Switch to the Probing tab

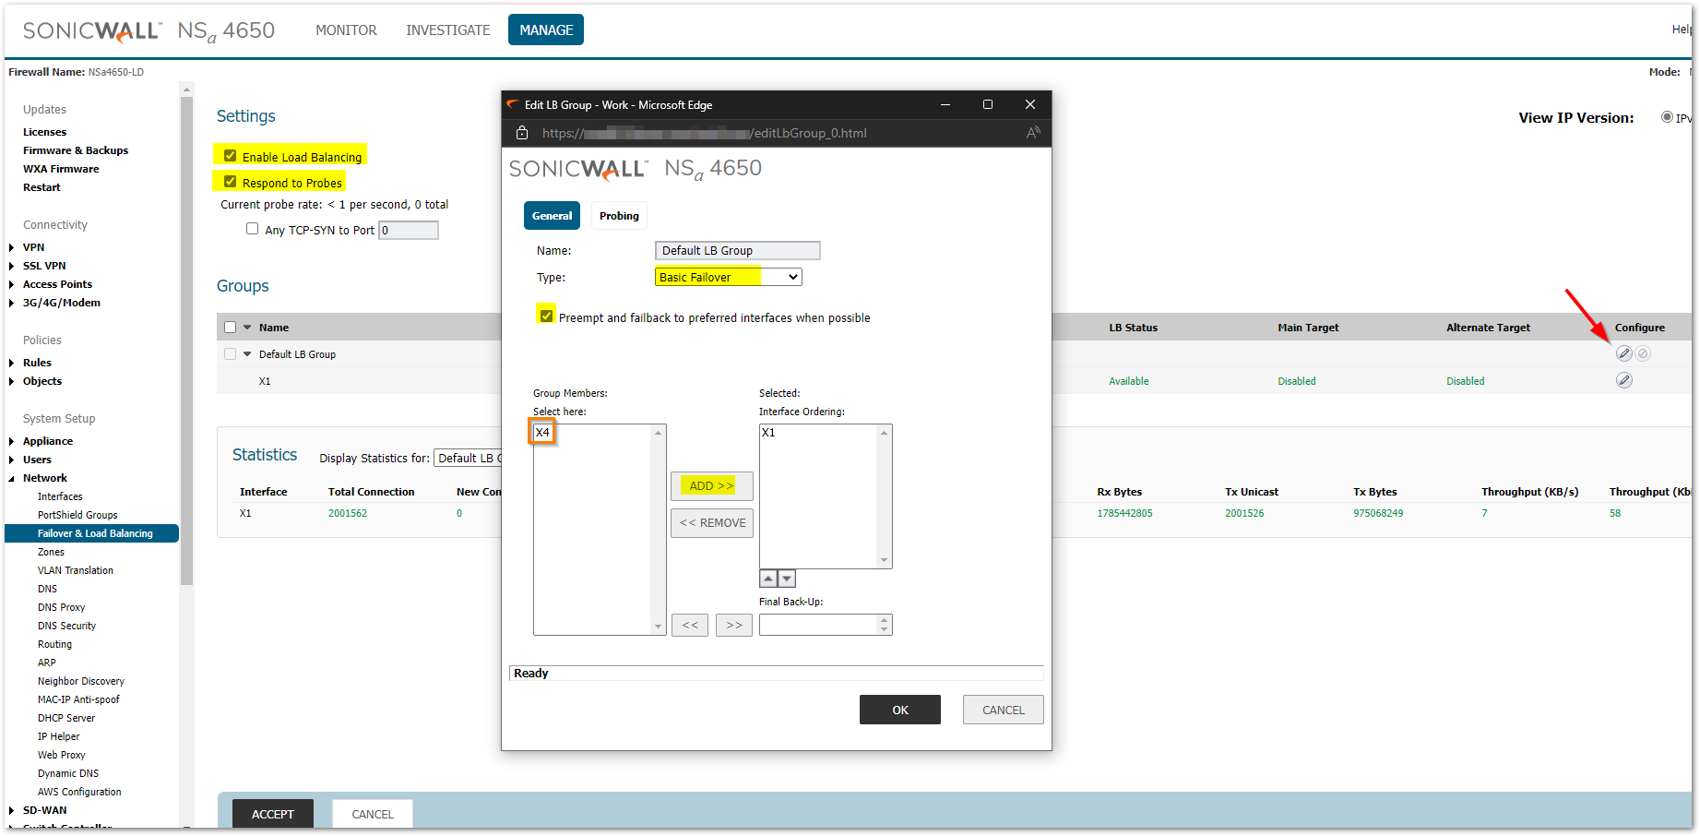[619, 216]
